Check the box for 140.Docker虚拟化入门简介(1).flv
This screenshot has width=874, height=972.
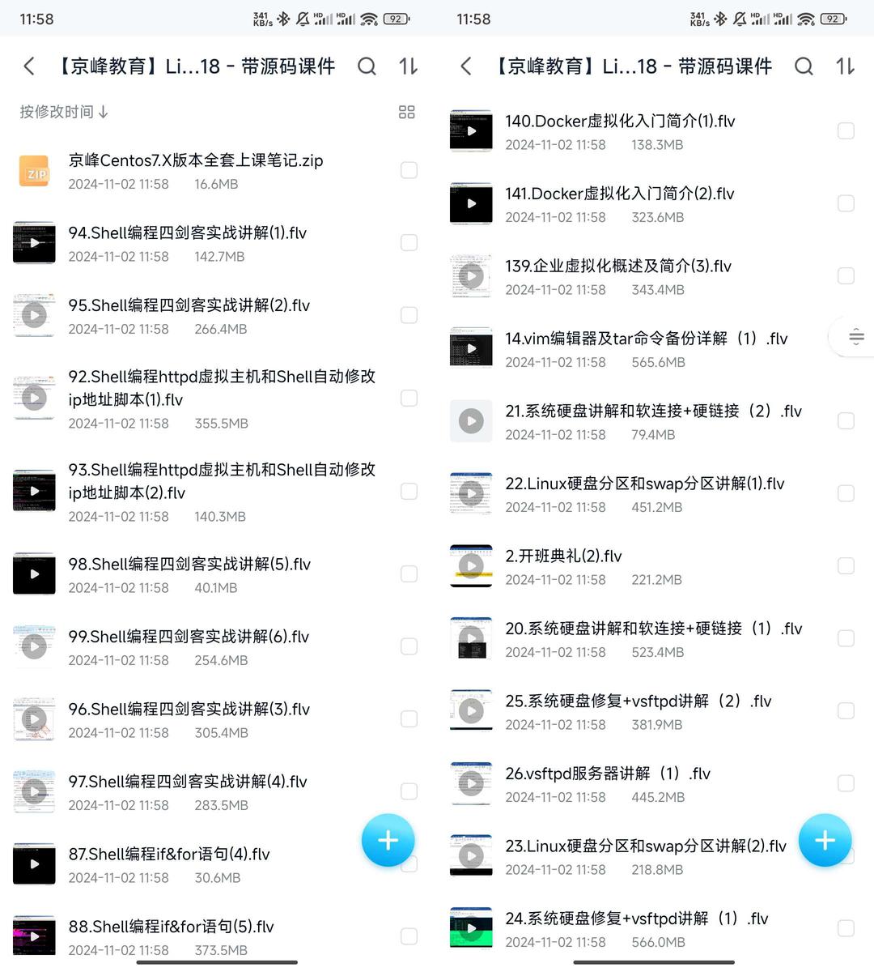[846, 130]
